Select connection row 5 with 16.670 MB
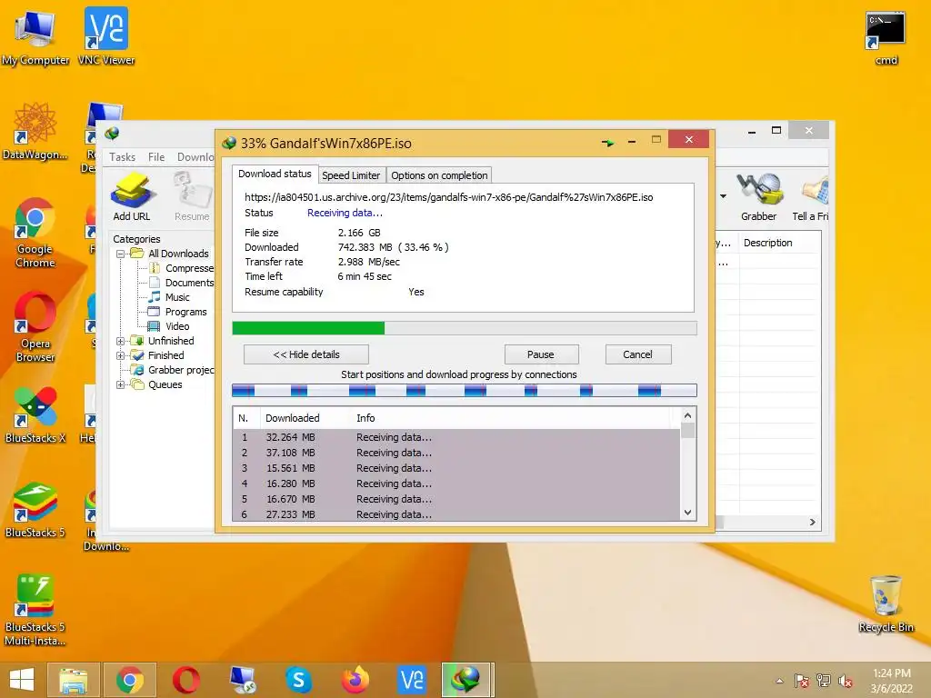This screenshot has width=931, height=698. [x=456, y=499]
